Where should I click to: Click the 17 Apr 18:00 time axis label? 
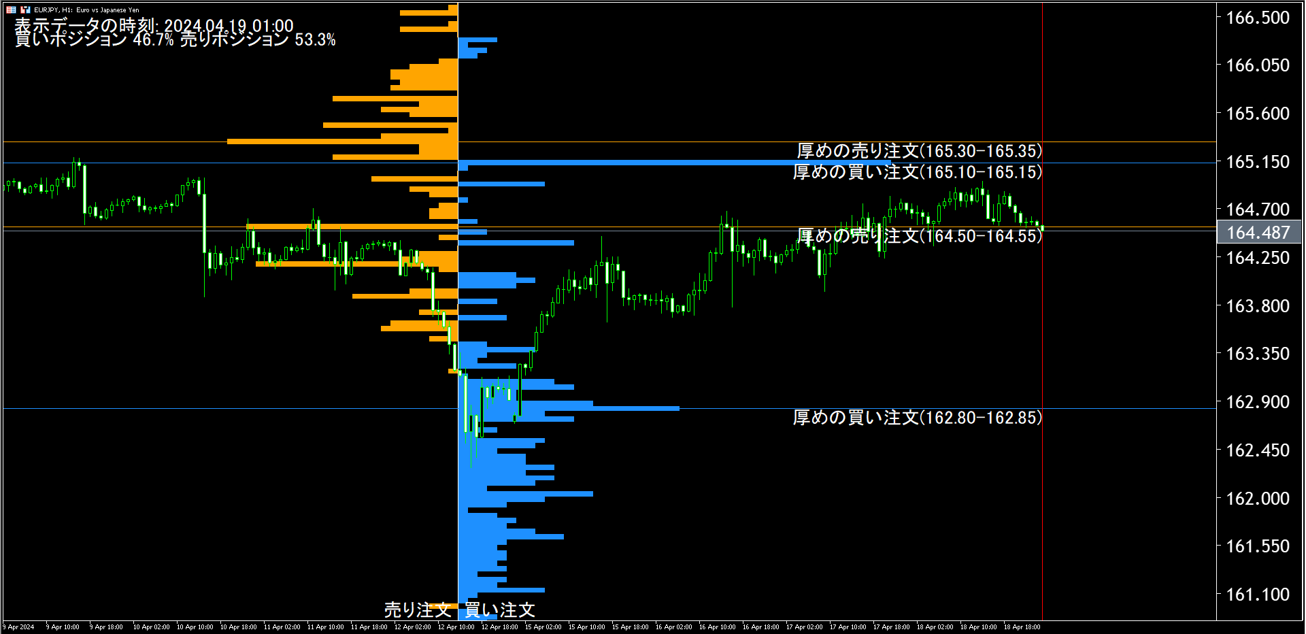click(x=891, y=627)
